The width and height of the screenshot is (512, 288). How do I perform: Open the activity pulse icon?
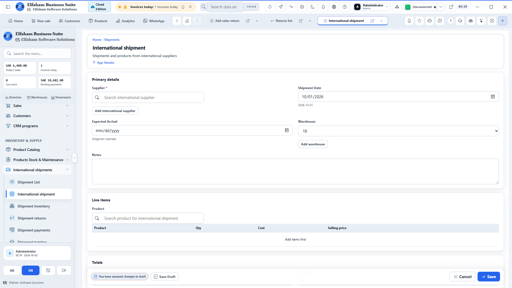291,7
